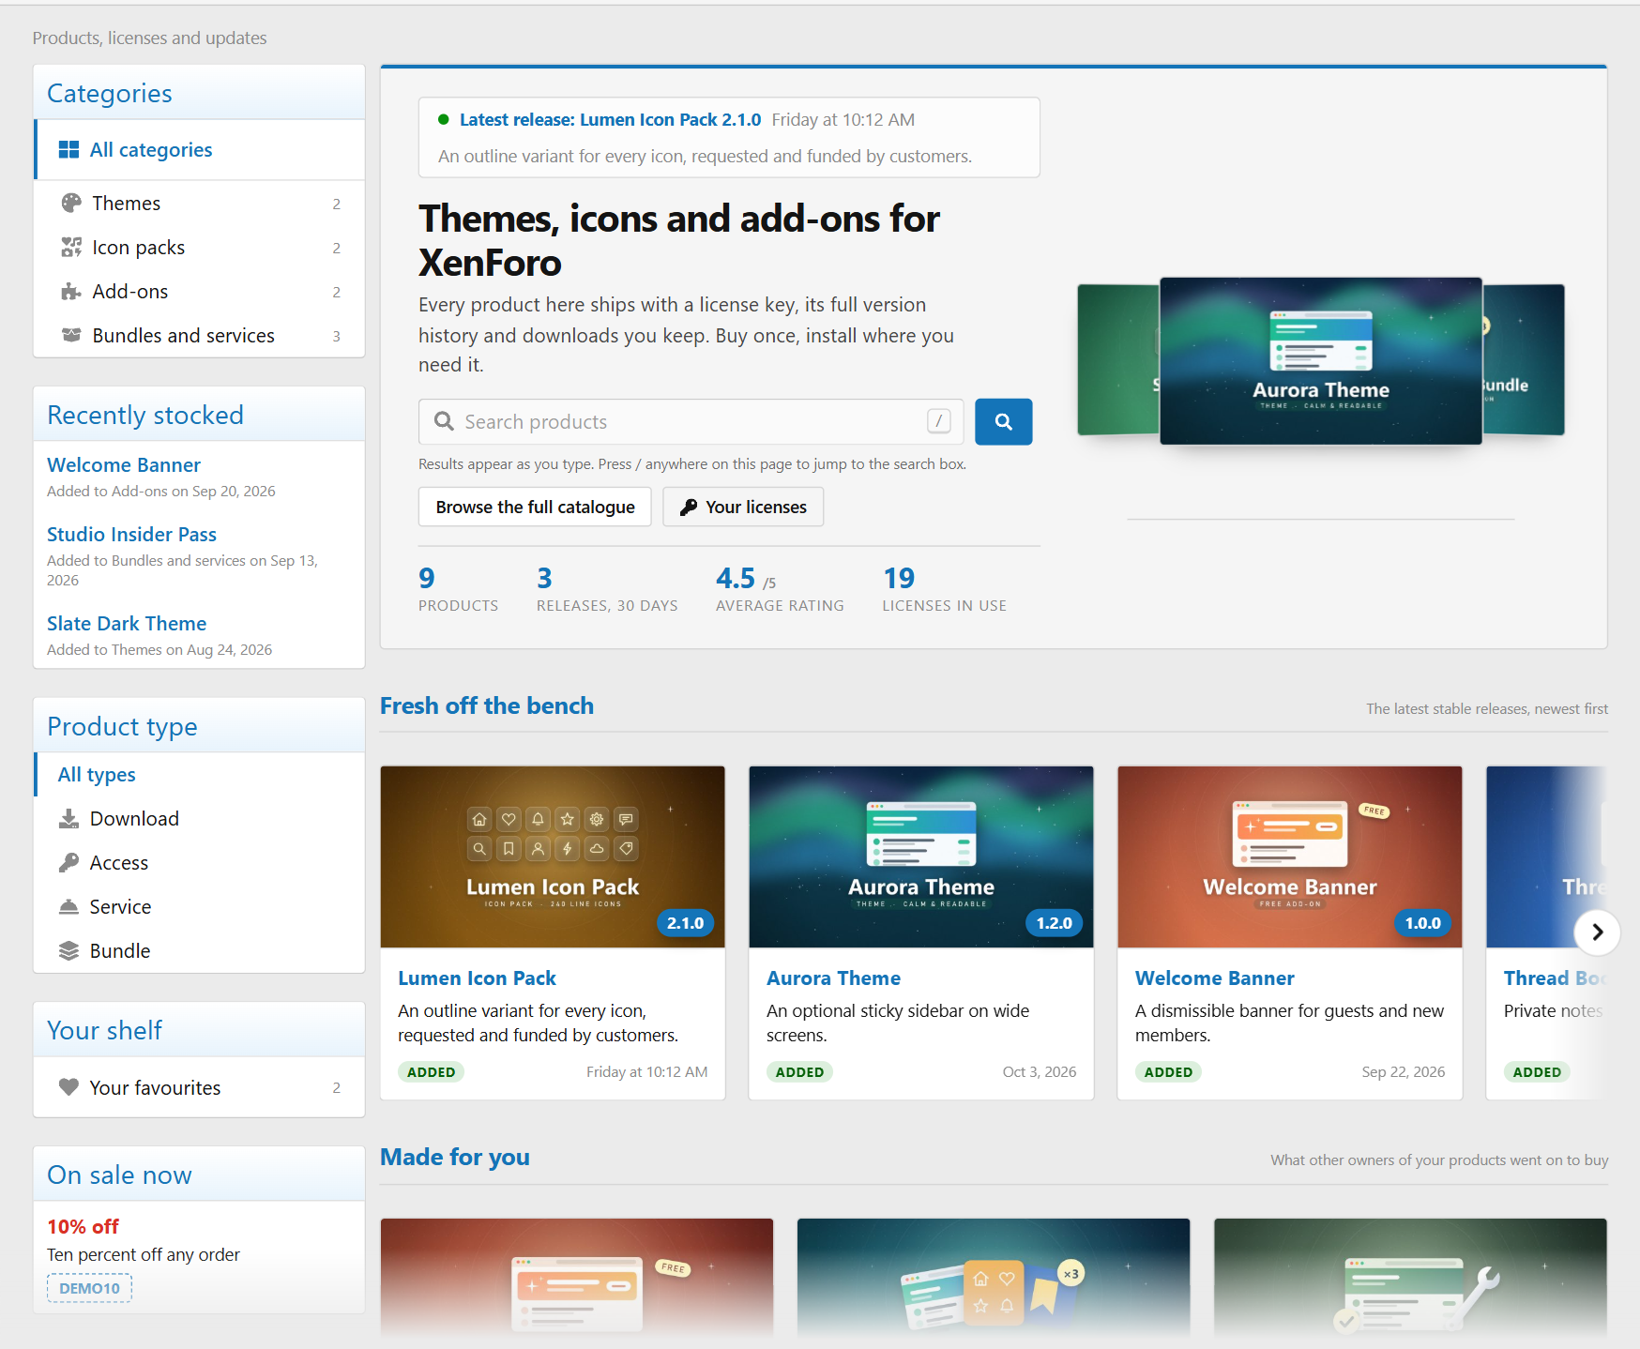Click the 4.5 average rating stat
This screenshot has width=1640, height=1349.
click(780, 590)
